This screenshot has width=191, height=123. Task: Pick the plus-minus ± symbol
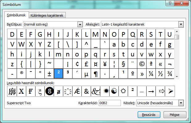49,74
